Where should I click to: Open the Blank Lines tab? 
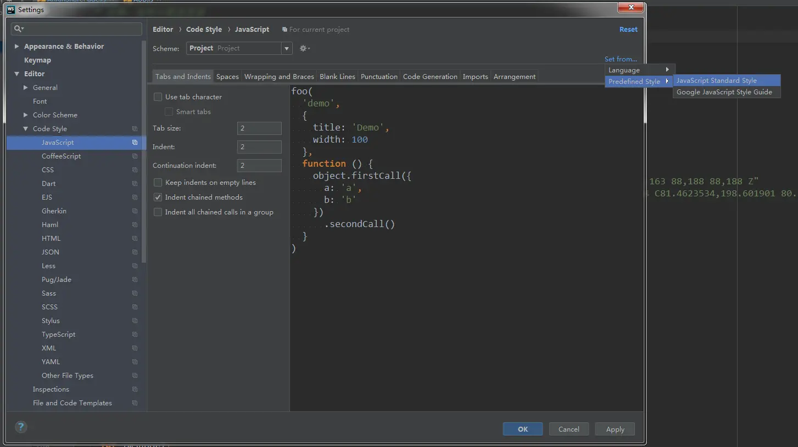(x=337, y=77)
